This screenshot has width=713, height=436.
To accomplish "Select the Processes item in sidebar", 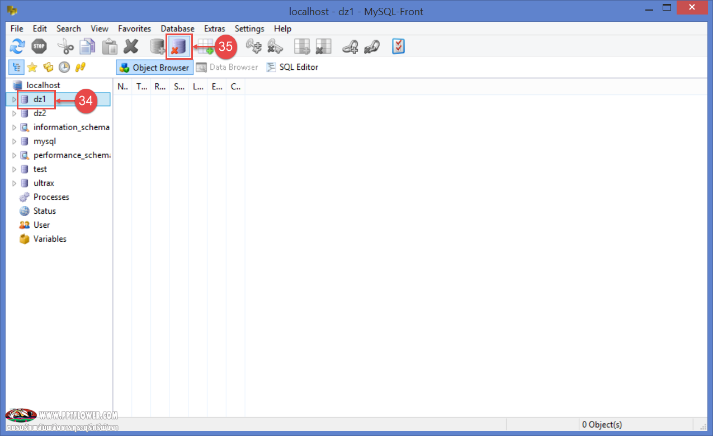I will [51, 197].
